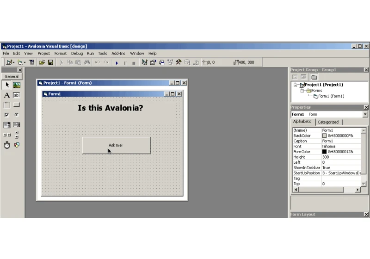Open the Toolbox hammer-and-wrench icon

[179, 62]
